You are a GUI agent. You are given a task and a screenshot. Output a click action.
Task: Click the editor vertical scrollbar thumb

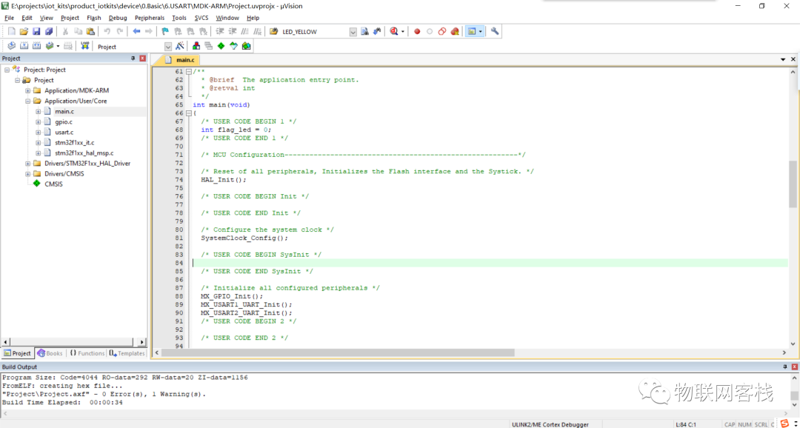point(793,184)
